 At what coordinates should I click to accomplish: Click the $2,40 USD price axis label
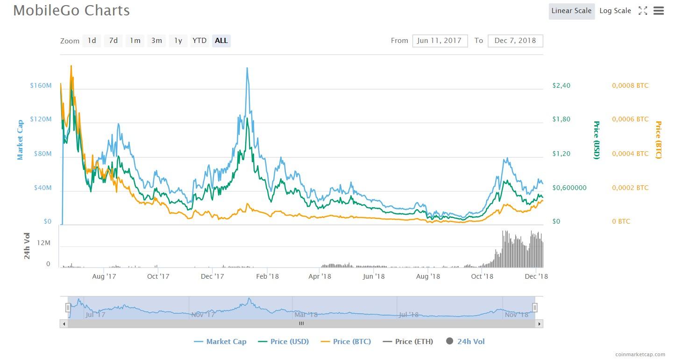tap(561, 85)
